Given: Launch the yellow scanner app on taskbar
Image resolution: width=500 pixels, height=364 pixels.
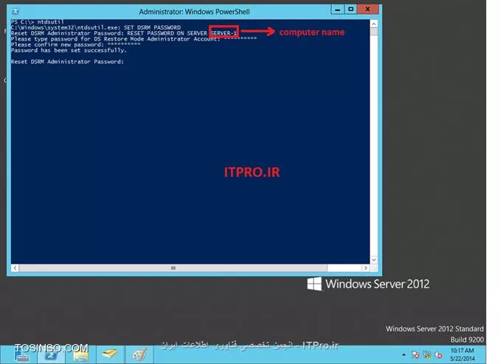Looking at the screenshot, I should [x=110, y=354].
